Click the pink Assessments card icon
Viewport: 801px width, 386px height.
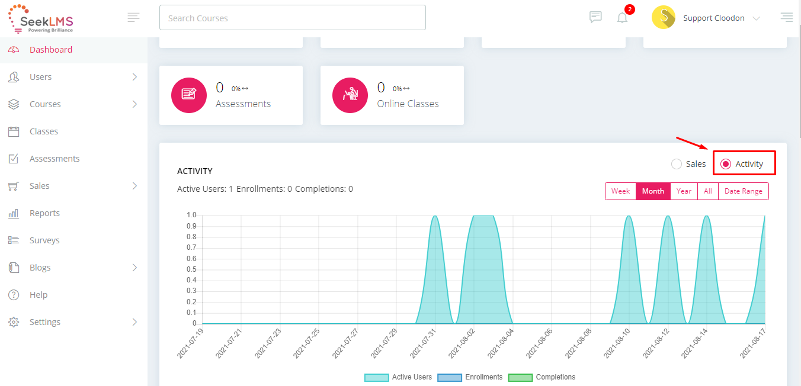pyautogui.click(x=189, y=95)
